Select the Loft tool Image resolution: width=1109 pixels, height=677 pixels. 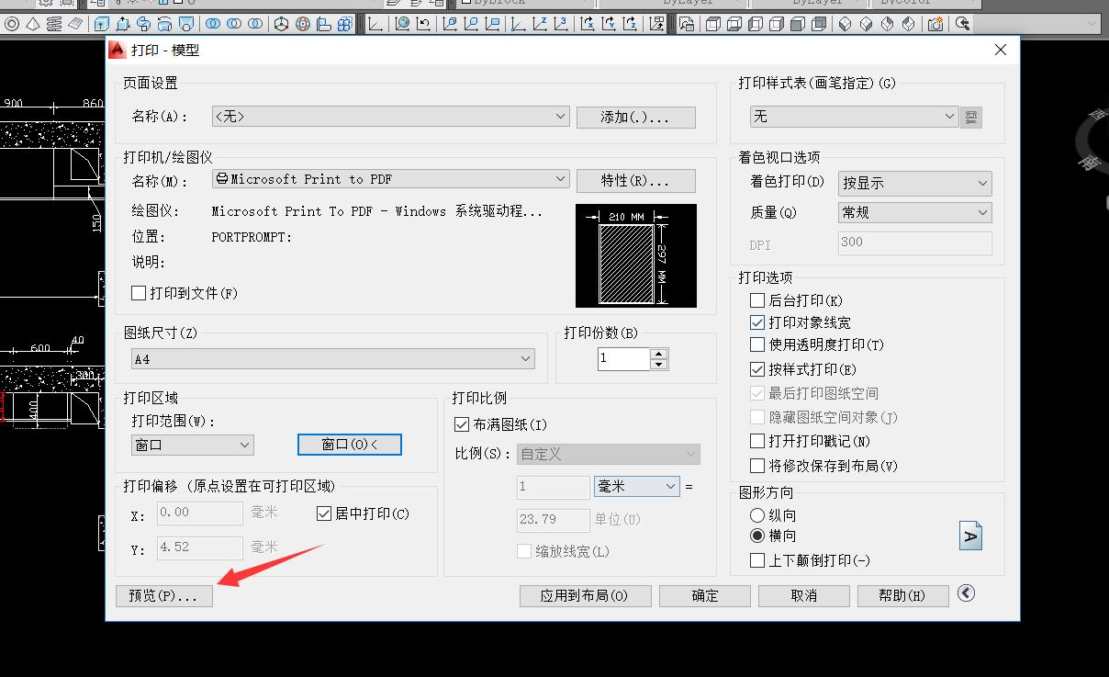pos(186,24)
